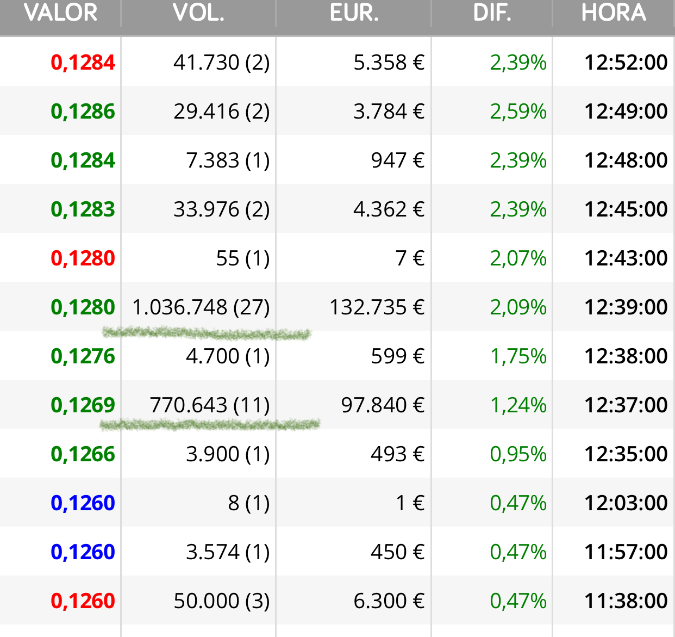Select the 132.735 € amount cell
This screenshot has height=637, width=675.
click(377, 307)
